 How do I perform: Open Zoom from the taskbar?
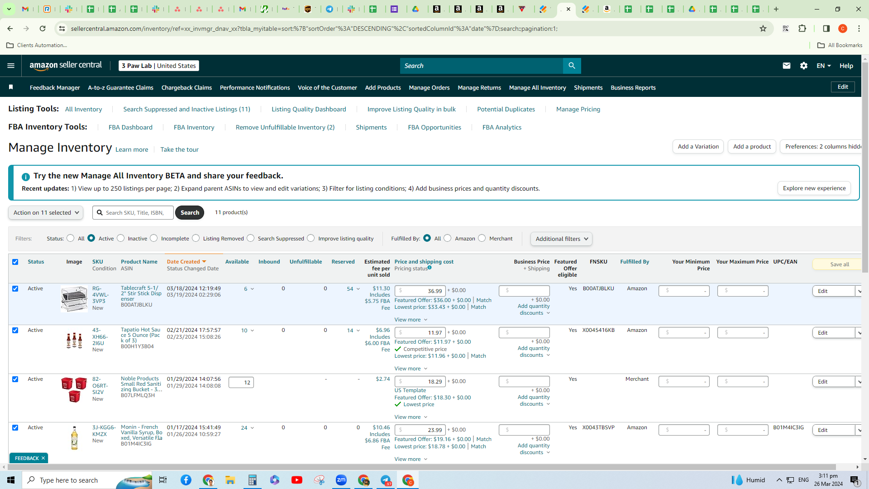pos(341,480)
